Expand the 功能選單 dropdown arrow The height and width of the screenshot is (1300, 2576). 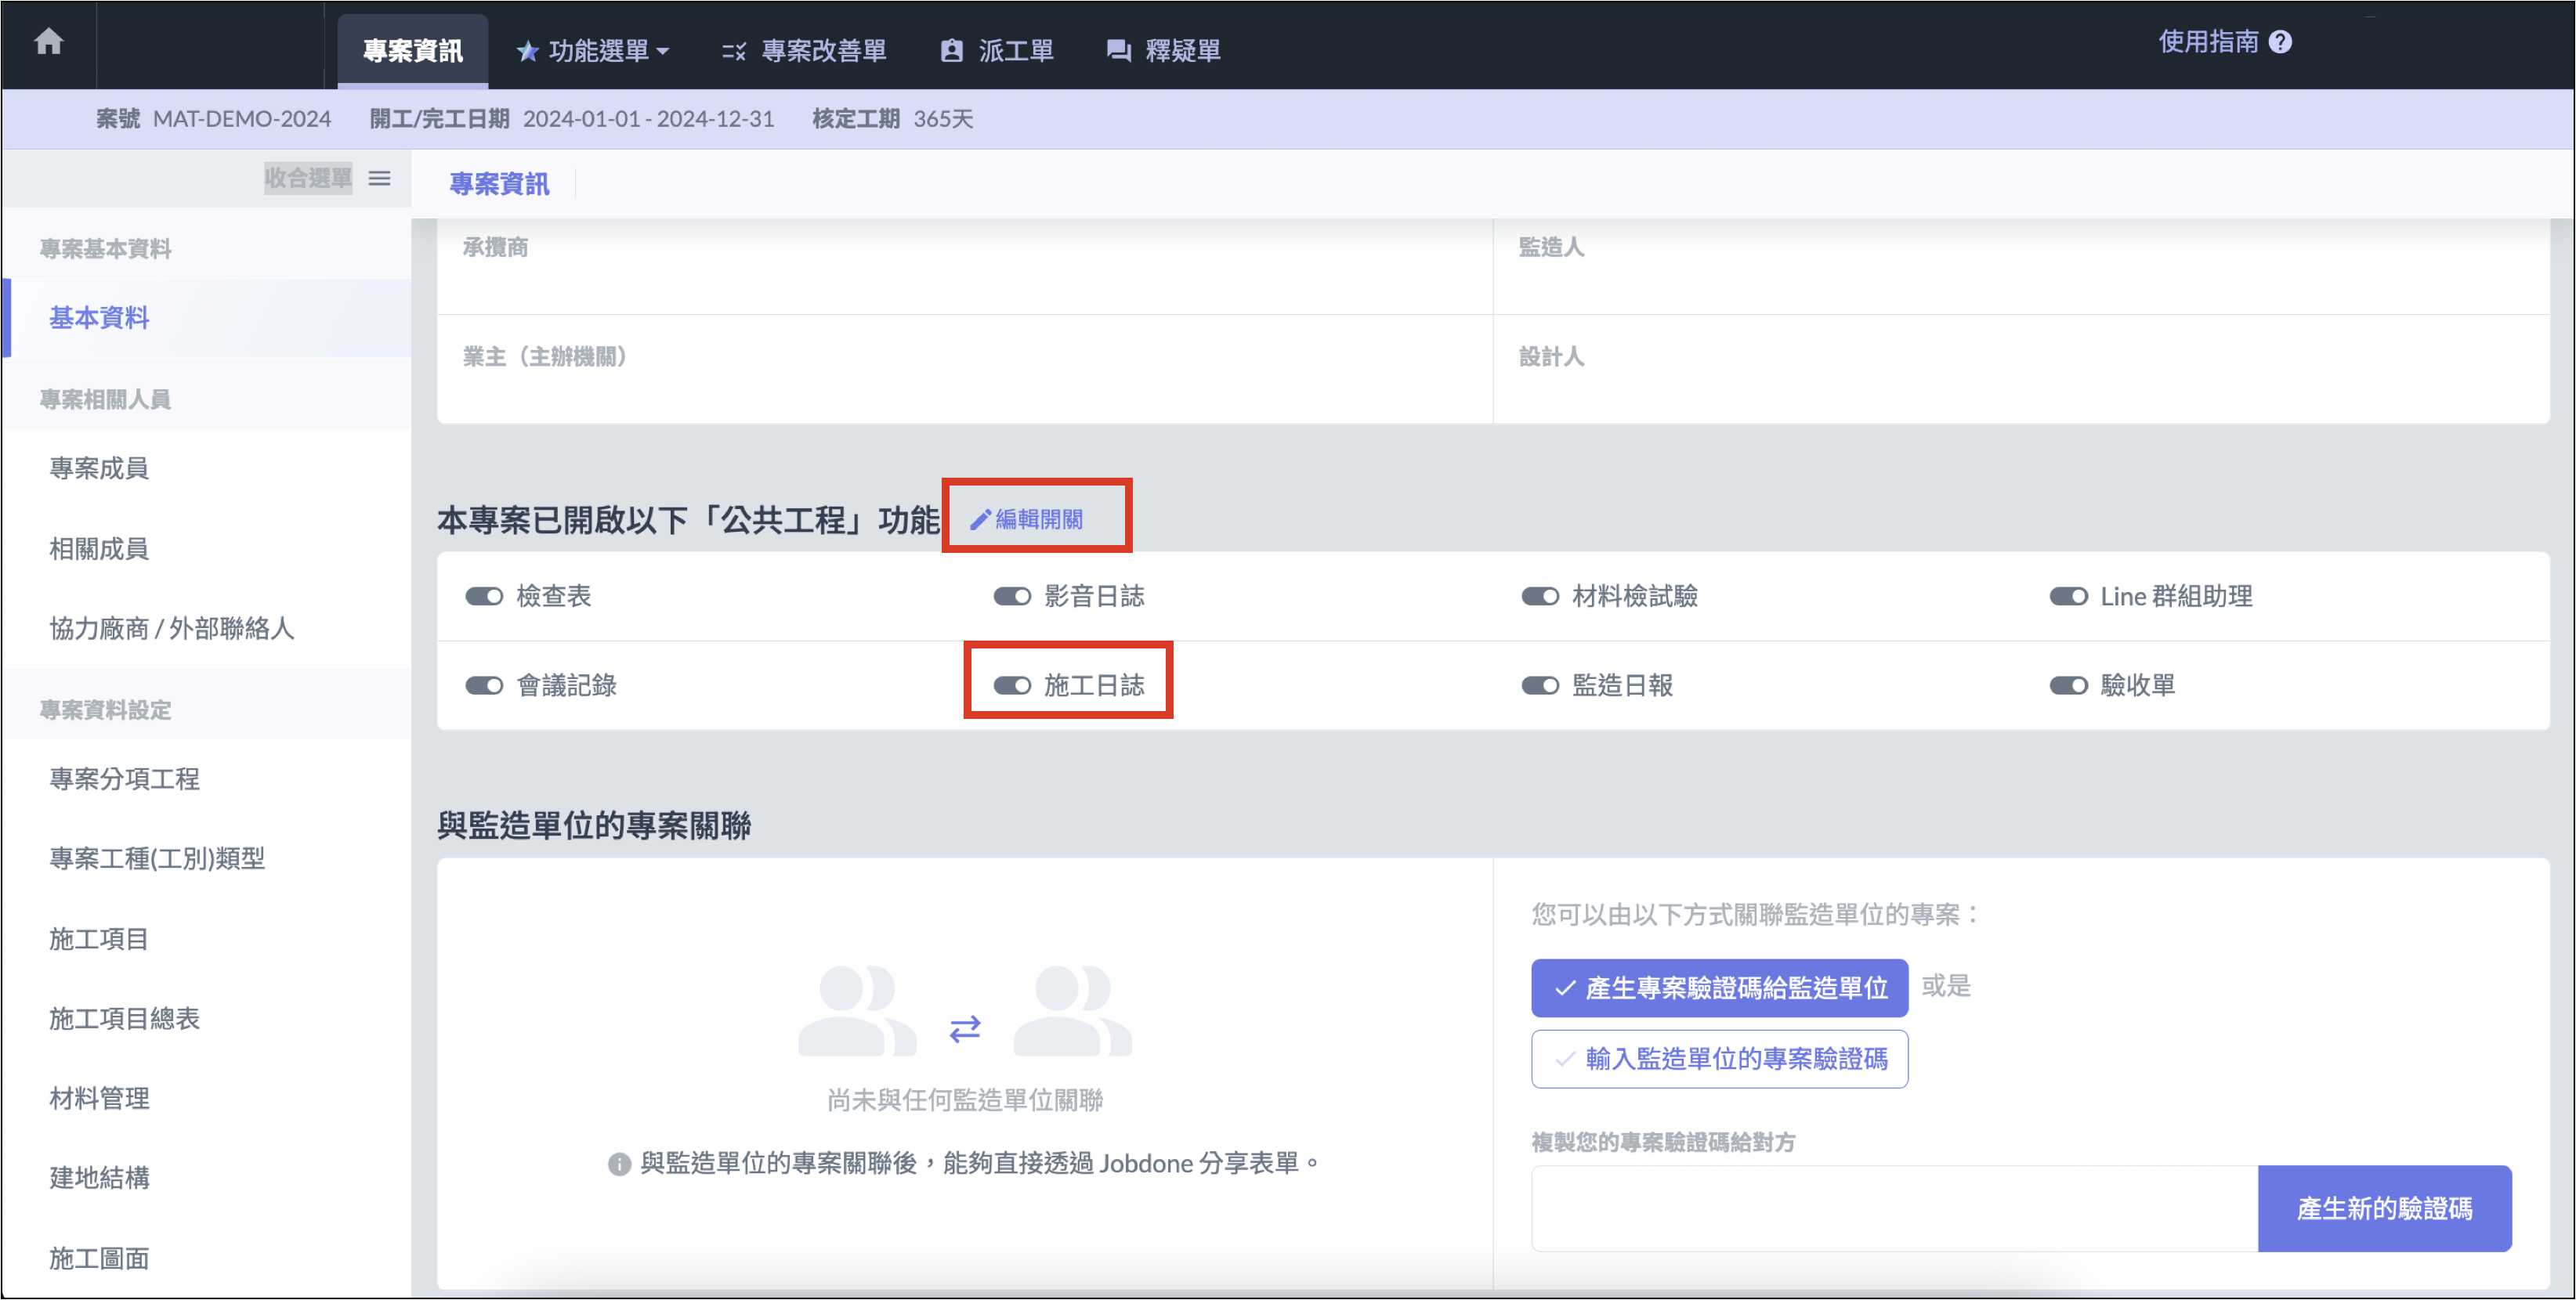(663, 51)
